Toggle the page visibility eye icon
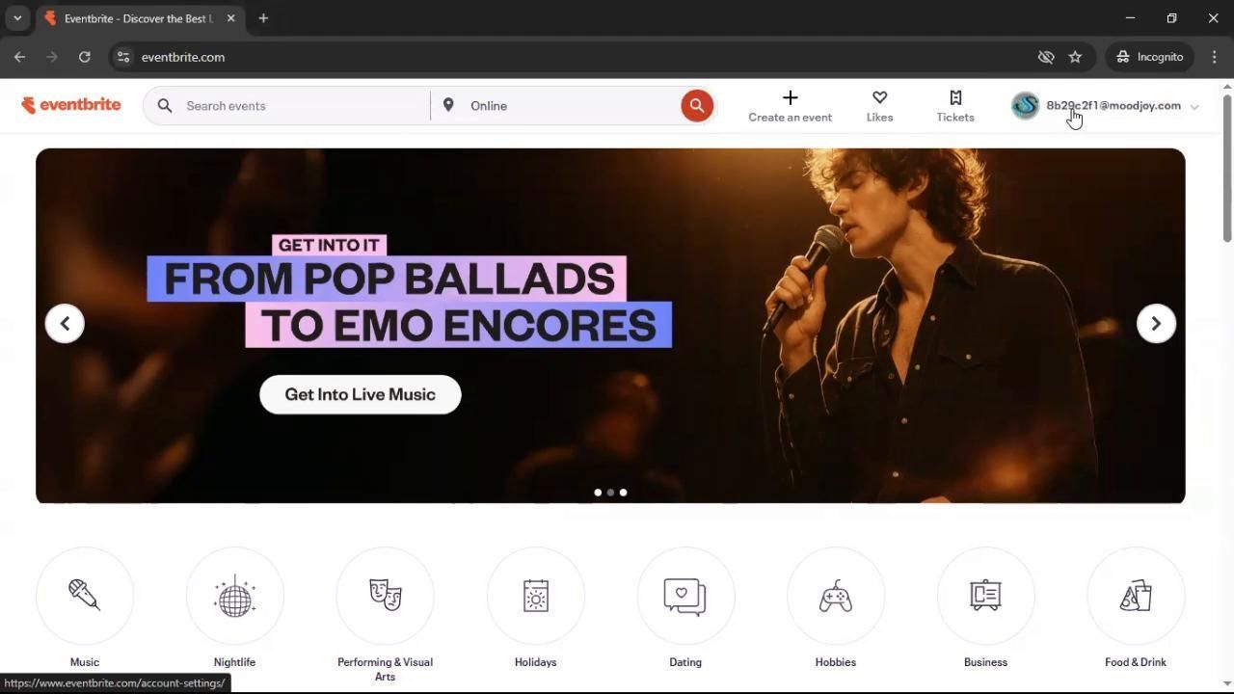Viewport: 1234px width, 694px height. click(1046, 57)
